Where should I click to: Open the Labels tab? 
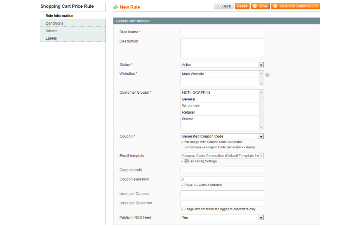point(73,38)
